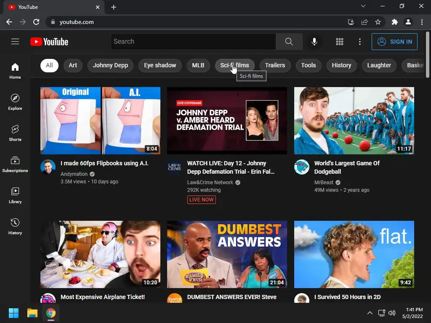This screenshot has height=323, width=431.
Task: Go to Home in sidebar
Action: (15, 71)
